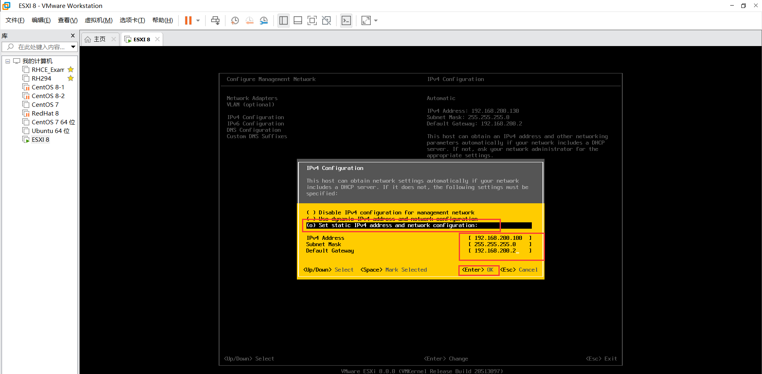The image size is (762, 374).
Task: Click IPv4 Configuration in the left menu
Action: pos(255,118)
